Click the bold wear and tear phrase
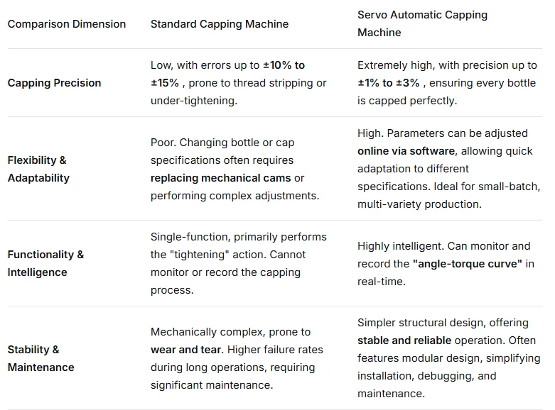This screenshot has width=555, height=410. pos(185,350)
